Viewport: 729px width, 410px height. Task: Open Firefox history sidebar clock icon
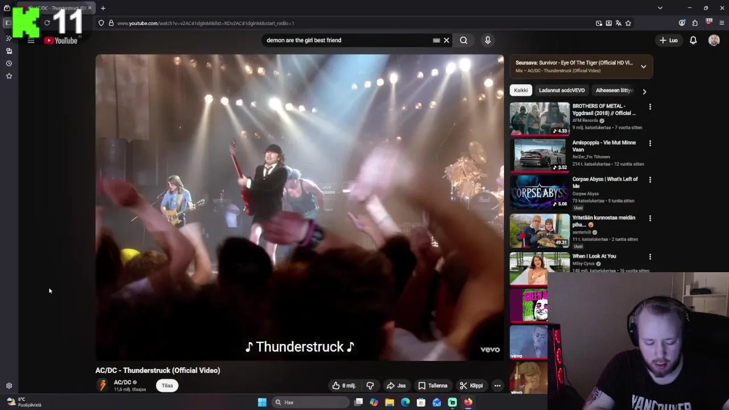pyautogui.click(x=9, y=63)
